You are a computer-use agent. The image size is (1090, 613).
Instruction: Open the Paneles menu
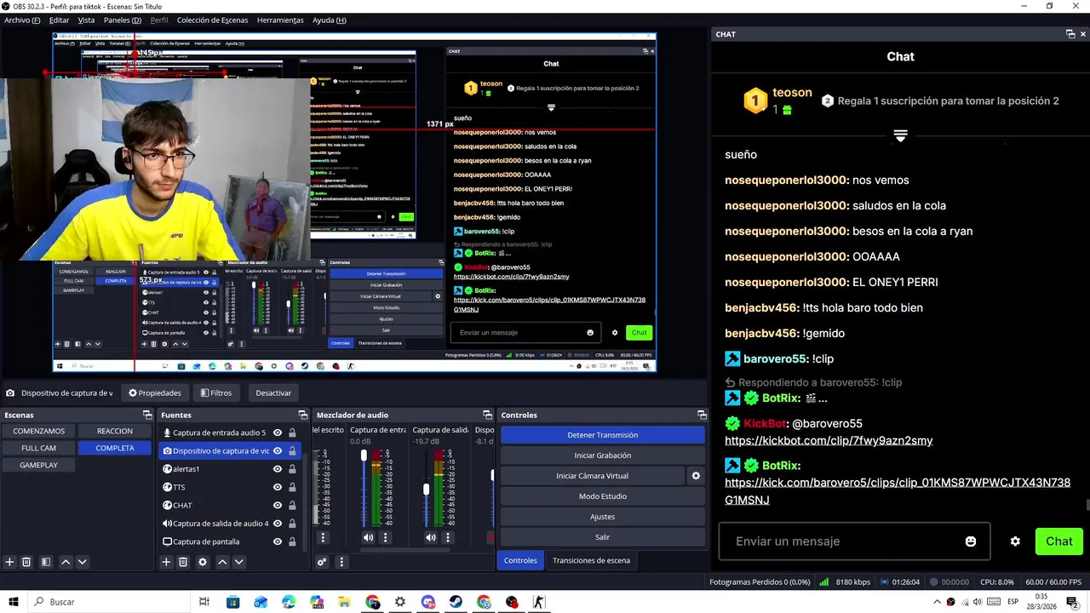pos(123,20)
